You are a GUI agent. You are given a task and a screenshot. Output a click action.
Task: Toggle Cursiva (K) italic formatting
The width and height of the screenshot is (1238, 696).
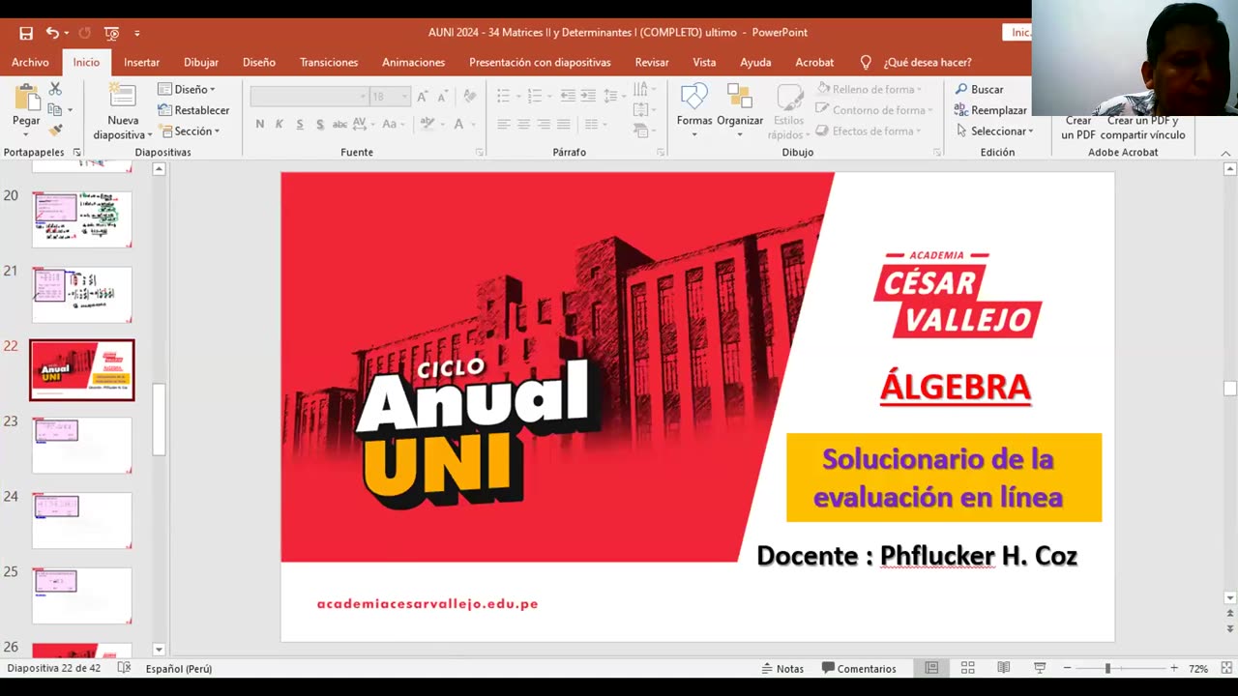[x=280, y=124]
